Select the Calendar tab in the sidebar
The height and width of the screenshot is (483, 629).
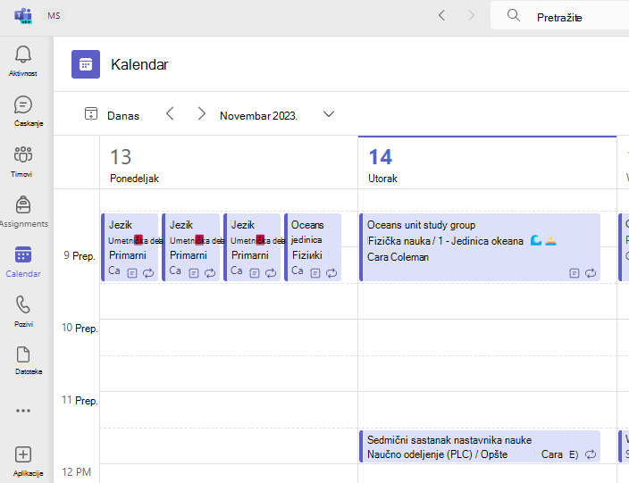click(23, 262)
